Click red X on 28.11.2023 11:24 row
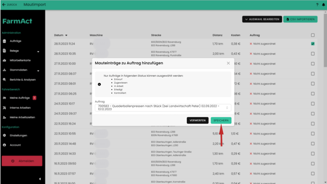 251,44
